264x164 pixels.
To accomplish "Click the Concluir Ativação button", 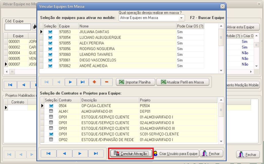I will (x=131, y=154).
